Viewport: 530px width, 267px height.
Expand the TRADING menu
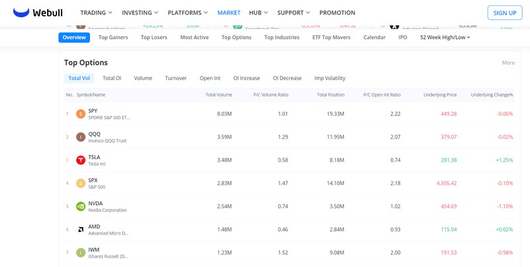[x=96, y=13]
